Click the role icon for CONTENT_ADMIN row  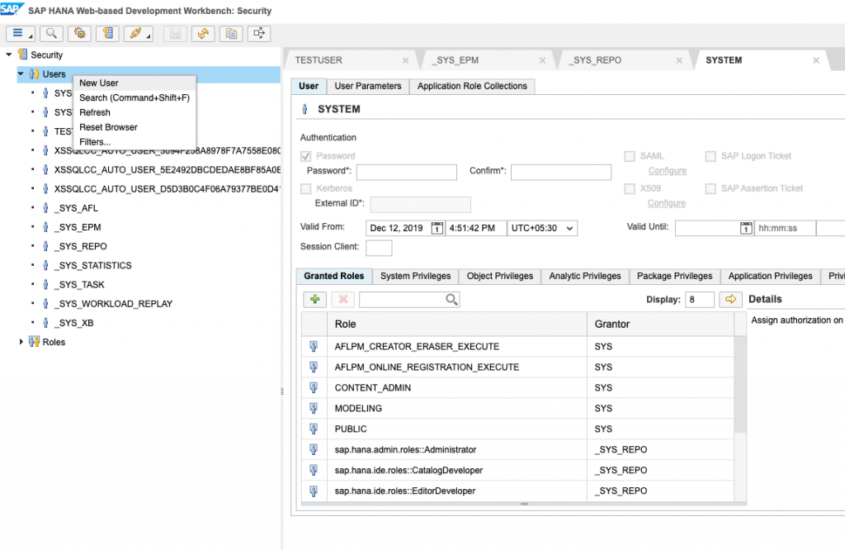click(314, 387)
